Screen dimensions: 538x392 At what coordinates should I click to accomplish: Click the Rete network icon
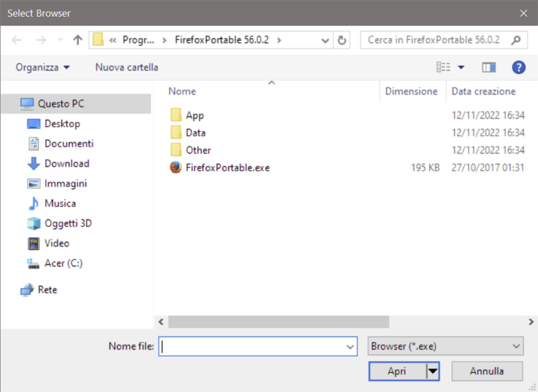(27, 290)
